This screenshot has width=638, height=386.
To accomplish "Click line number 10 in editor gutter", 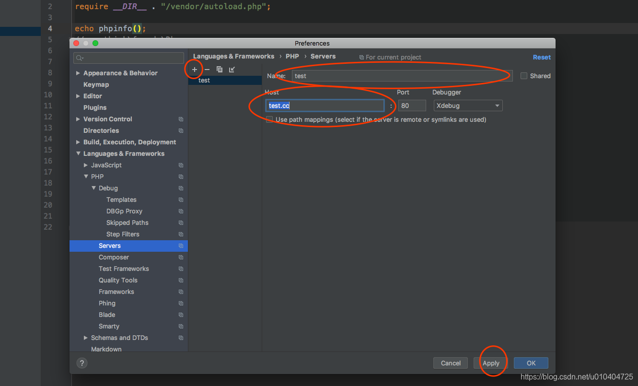I will pos(48,94).
